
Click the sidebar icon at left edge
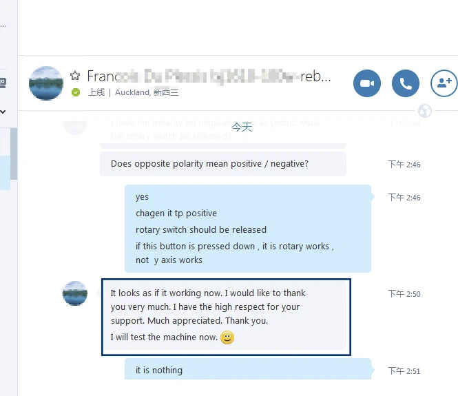pos(3,83)
